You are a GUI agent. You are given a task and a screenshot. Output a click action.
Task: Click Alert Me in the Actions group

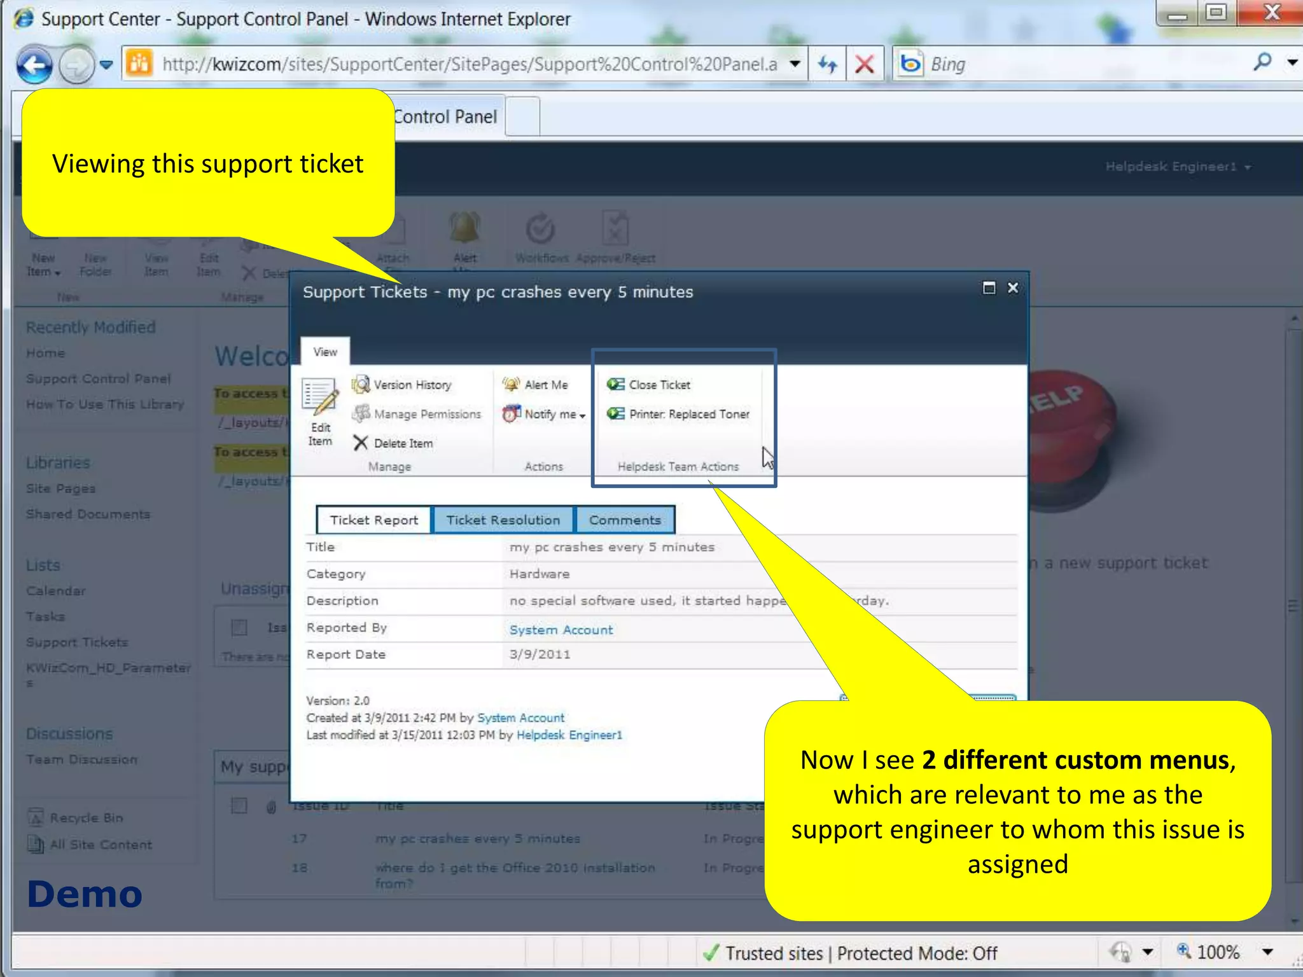(x=535, y=385)
